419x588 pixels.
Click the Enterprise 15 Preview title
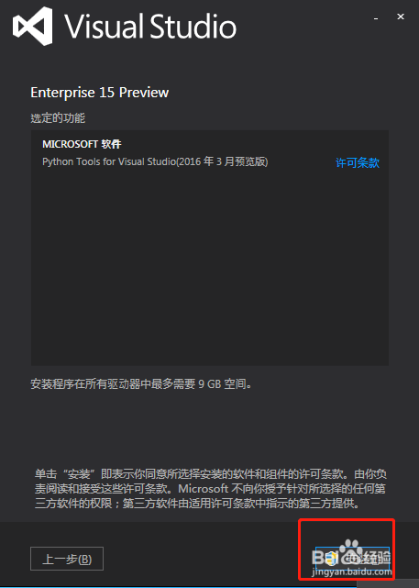point(100,93)
